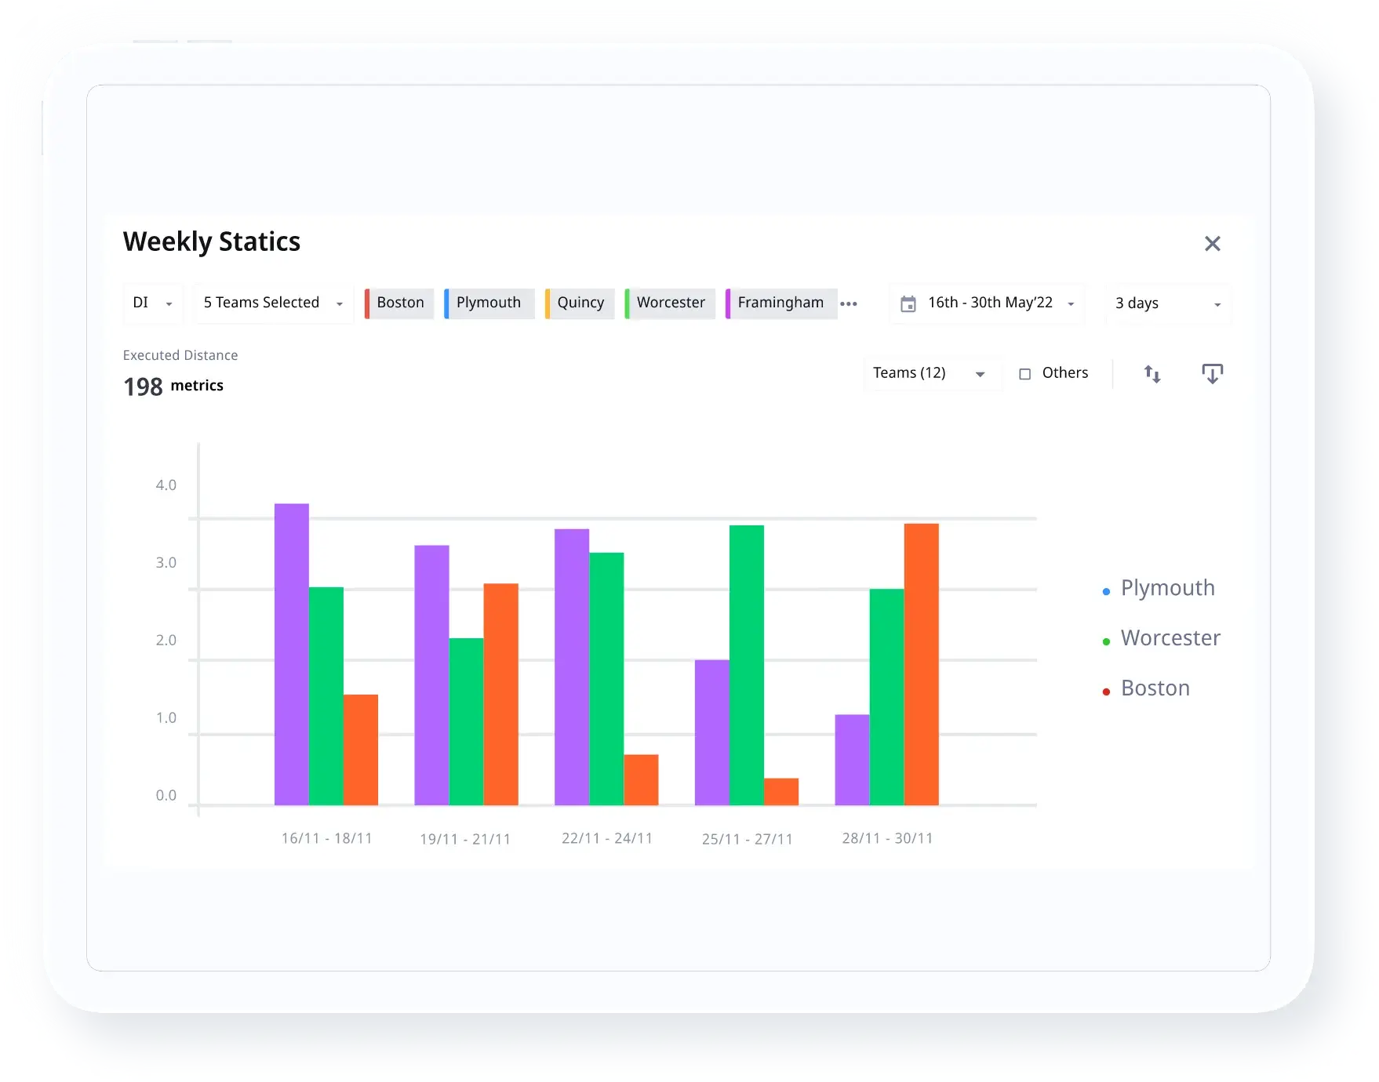Open the 16th - 30th May'22 date picker
Screen dimensions: 1379x1082
(990, 303)
